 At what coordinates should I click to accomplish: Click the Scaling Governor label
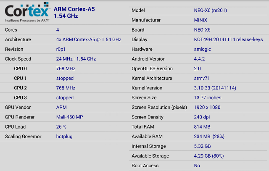pos(23,137)
